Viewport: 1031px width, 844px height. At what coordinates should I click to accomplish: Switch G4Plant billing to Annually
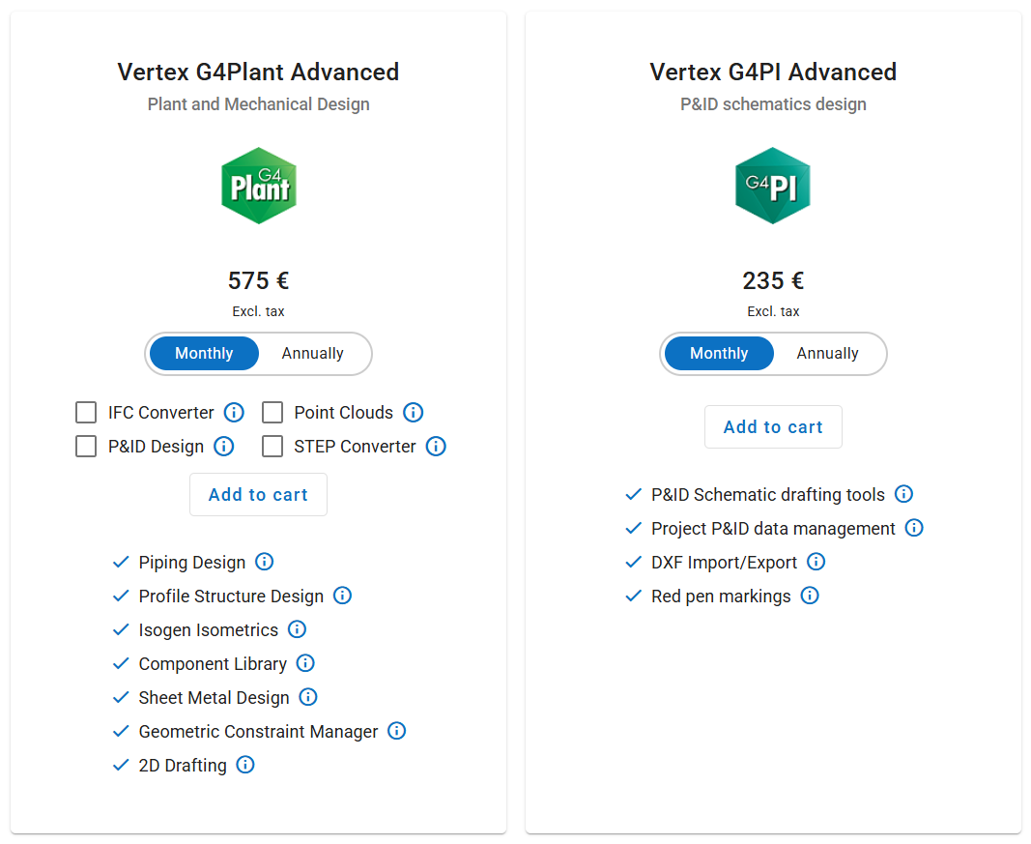click(x=312, y=354)
